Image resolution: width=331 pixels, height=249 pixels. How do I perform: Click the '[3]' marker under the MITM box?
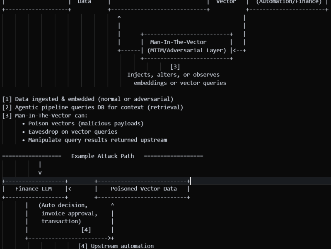click(175, 67)
